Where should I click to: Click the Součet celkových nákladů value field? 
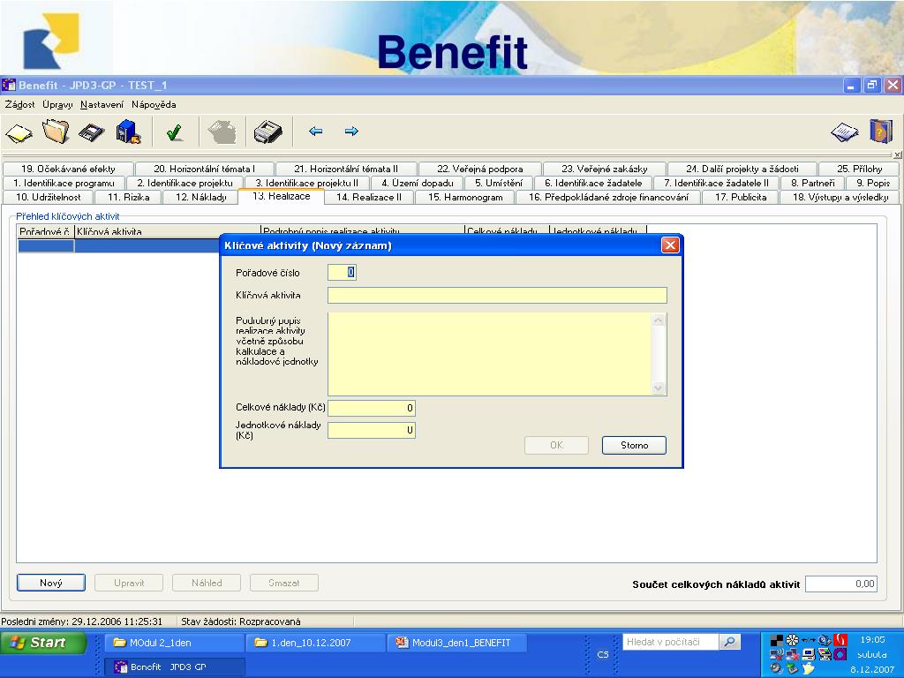pos(841,584)
